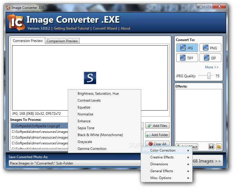The image size is (234, 188).
Task: Choose Brightness, Saturation, Hue effect
Action: pos(104,94)
